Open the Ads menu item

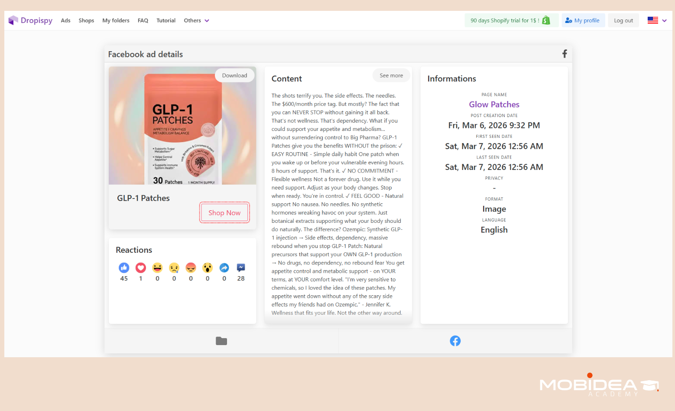coord(65,20)
